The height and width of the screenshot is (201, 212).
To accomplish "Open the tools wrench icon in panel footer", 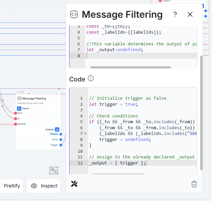I will click(74, 184).
